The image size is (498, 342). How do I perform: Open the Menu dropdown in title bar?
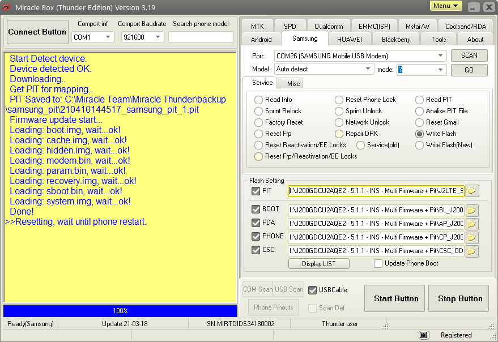tap(446, 6)
